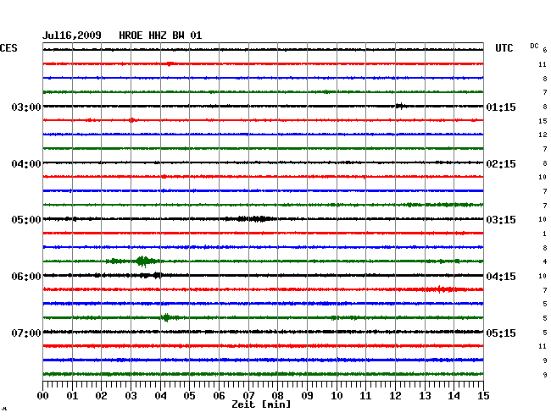Click the 01:15 UTC time label
The image size is (551, 418).
point(501,107)
